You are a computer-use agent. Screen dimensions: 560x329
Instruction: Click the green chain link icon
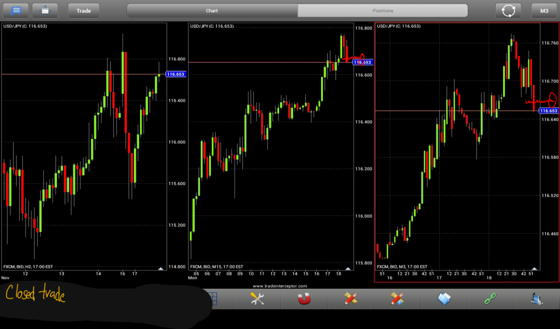click(x=490, y=299)
